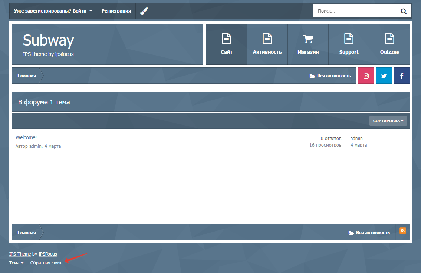The height and width of the screenshot is (273, 421).
Task: Switch to the Активность tab
Action: [267, 44]
